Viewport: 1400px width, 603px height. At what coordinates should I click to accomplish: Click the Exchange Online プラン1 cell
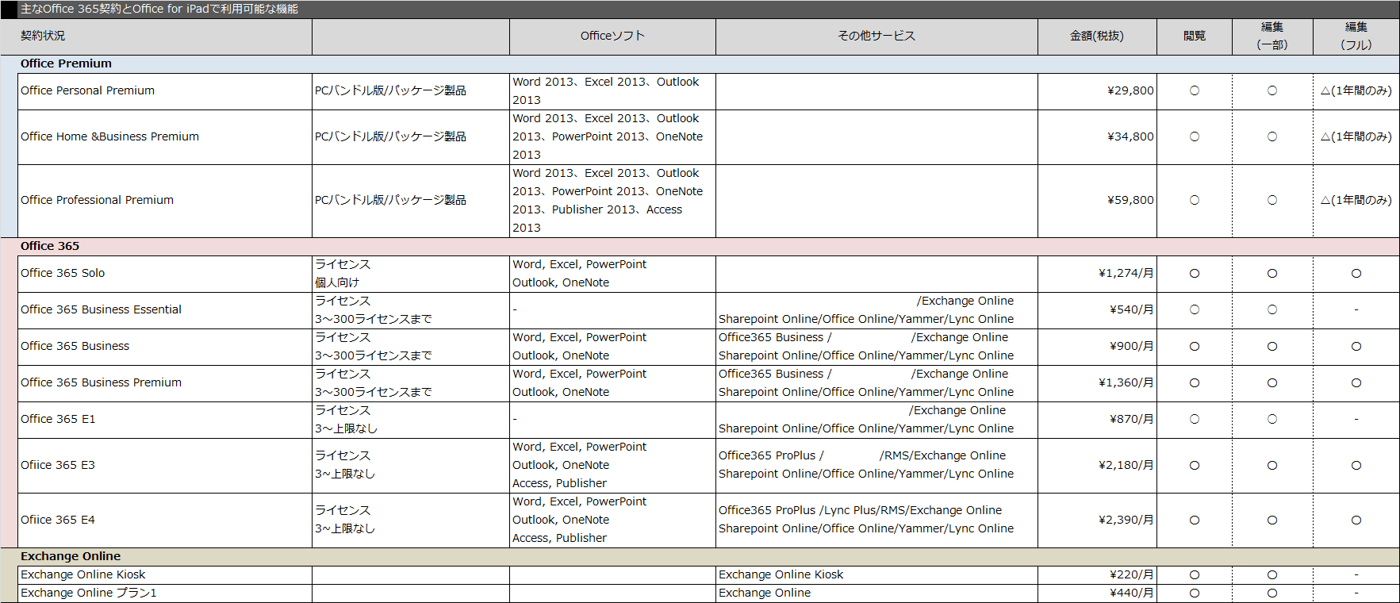[x=165, y=593]
